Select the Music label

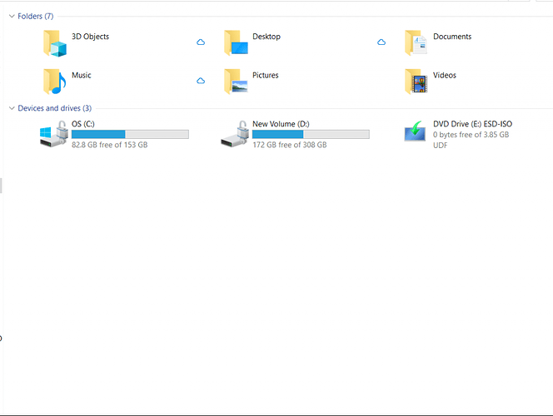[x=82, y=76]
